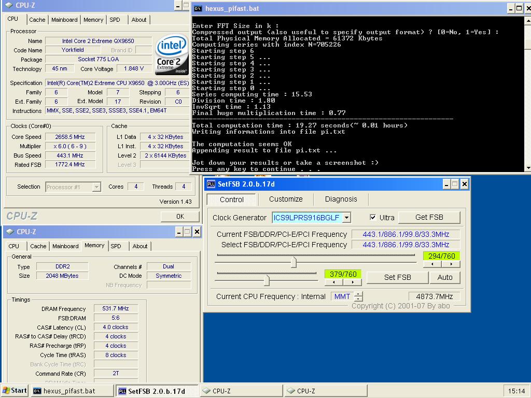The image size is (531, 398).
Task: Open hexus_pifast.bat from the taskbar
Action: [73, 391]
